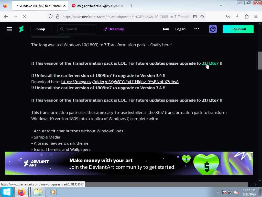Toggle Reader View icon in address bar
The image size is (262, 197).
coord(195,16)
